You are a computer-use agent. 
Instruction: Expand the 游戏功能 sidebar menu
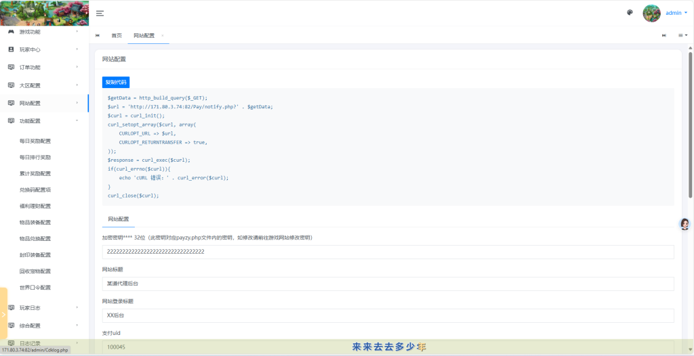tap(44, 32)
